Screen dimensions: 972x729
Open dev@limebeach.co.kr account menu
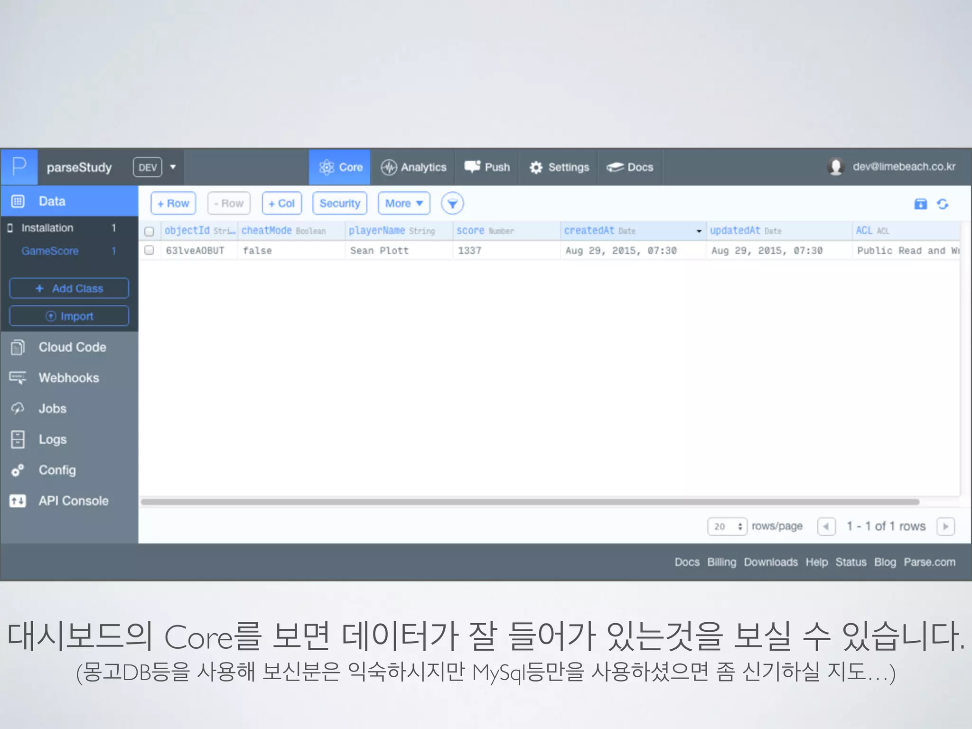[904, 167]
